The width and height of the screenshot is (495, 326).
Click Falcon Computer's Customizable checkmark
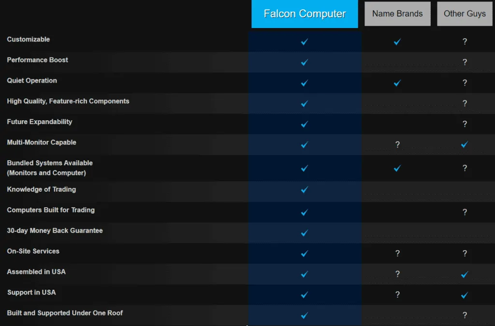pyautogui.click(x=305, y=42)
